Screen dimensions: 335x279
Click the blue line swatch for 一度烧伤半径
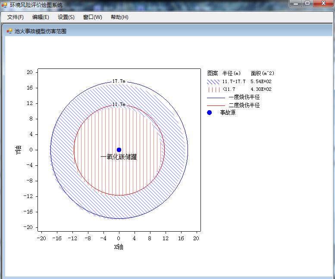216,98
